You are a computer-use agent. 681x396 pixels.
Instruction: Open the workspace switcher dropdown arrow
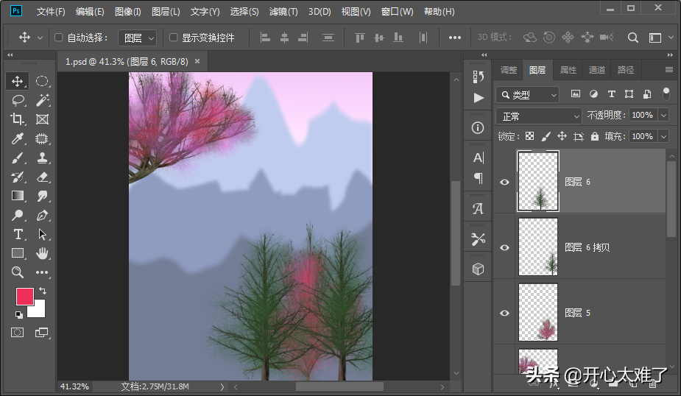(671, 38)
